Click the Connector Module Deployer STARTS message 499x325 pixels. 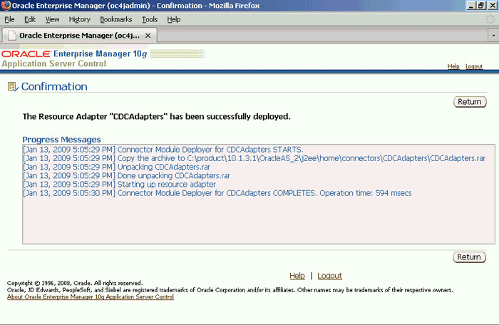click(163, 150)
